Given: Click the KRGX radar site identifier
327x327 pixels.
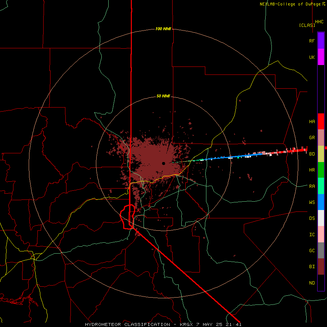Looking at the screenshot, I should (186, 324).
